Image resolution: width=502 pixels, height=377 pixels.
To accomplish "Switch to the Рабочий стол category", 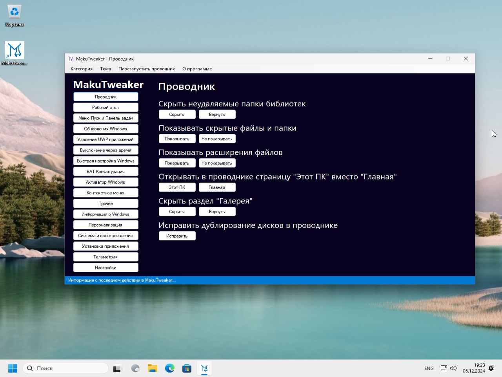I will tap(105, 107).
